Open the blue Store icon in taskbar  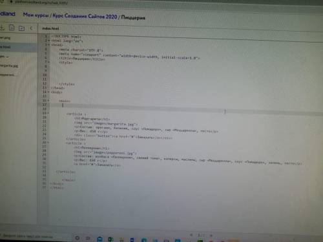click(x=99, y=239)
